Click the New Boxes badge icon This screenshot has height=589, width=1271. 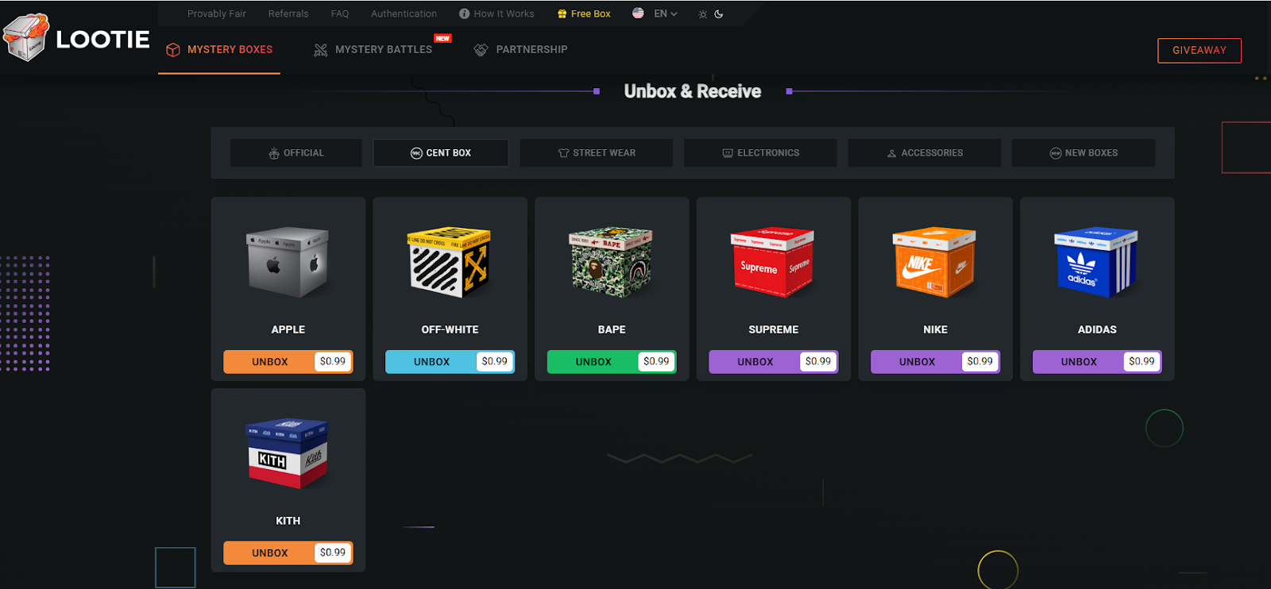point(1056,153)
